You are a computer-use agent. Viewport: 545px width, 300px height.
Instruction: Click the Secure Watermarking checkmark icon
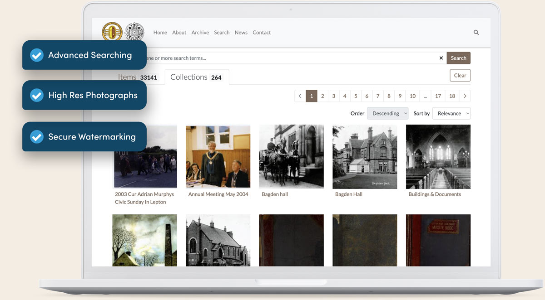pyautogui.click(x=37, y=137)
